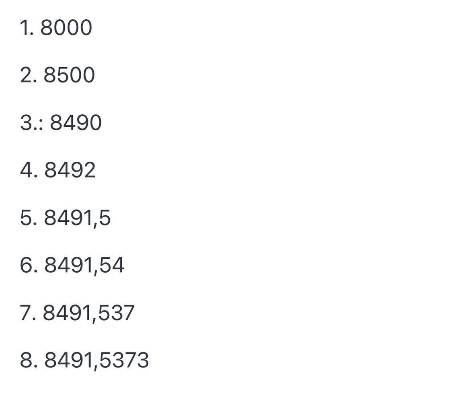This screenshot has height=410, width=469.
Task: Click the list marker "7."
Action: pyautogui.click(x=29, y=313)
